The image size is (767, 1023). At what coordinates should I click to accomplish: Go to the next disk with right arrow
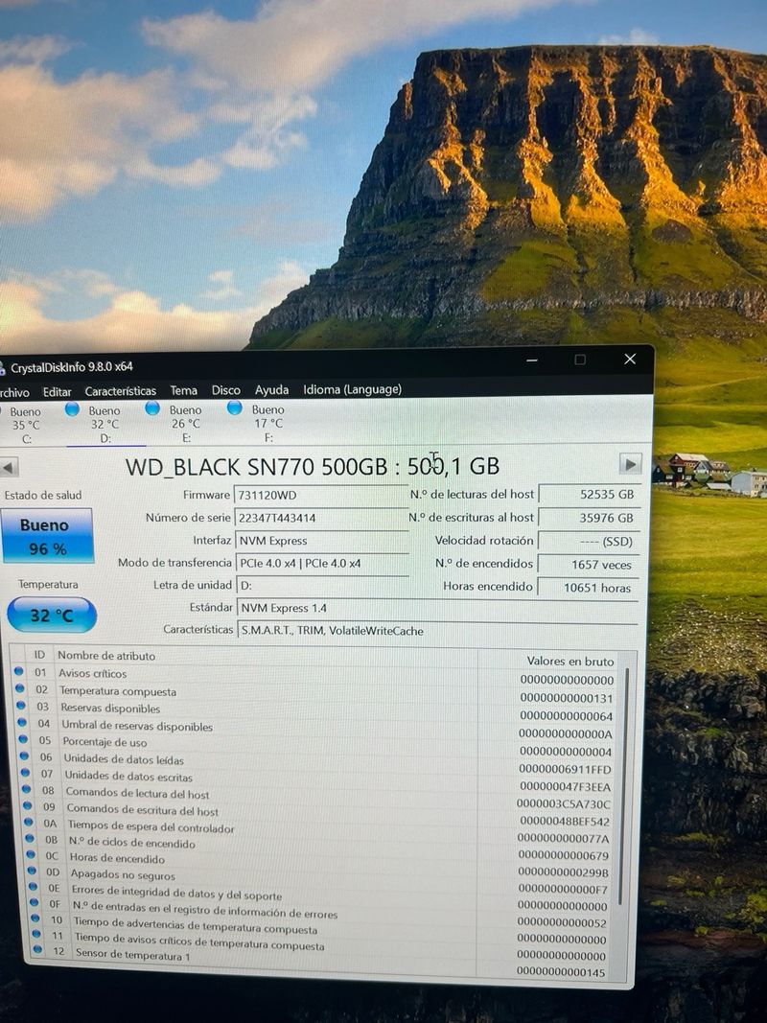click(630, 464)
